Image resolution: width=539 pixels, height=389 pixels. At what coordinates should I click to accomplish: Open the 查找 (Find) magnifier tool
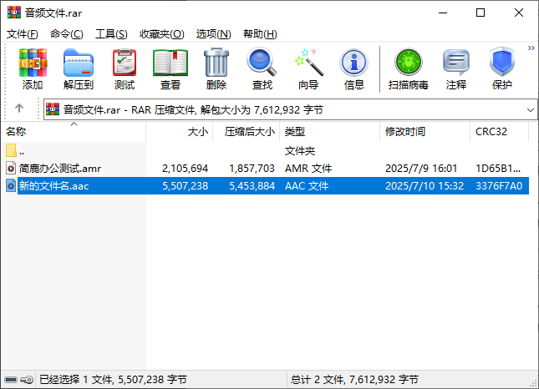pos(262,63)
